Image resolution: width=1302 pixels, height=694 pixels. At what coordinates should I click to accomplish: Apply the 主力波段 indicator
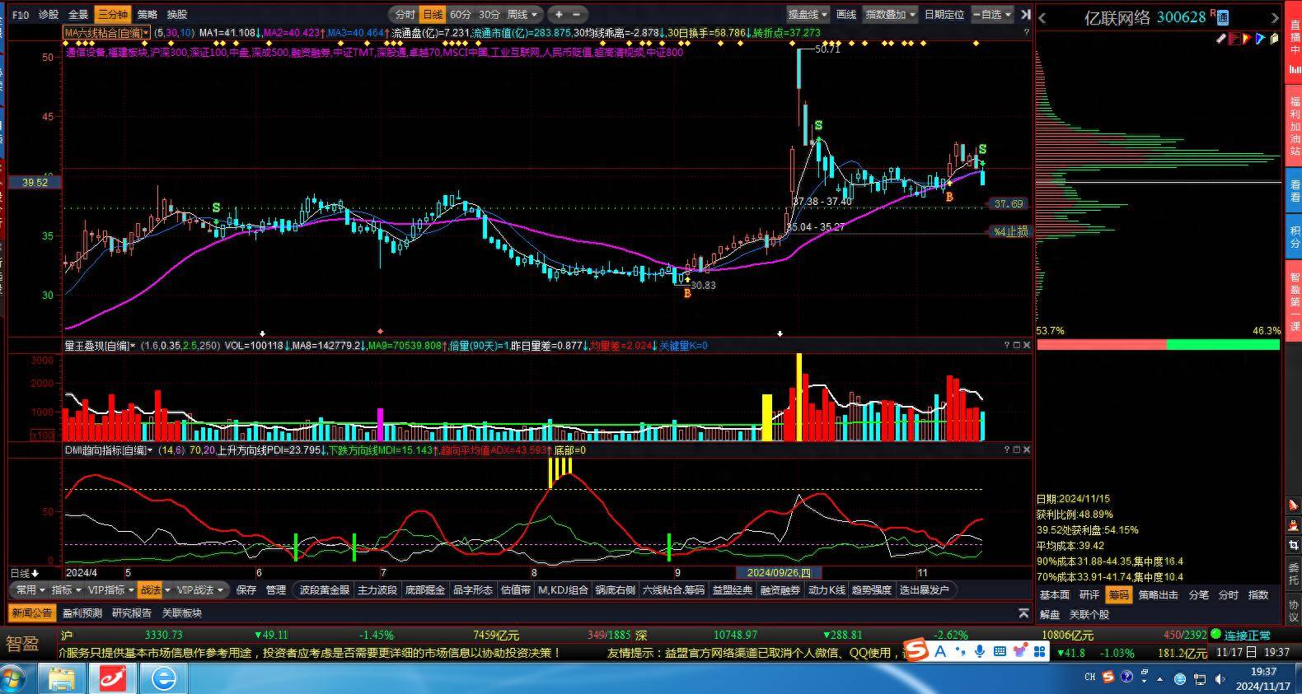377,589
